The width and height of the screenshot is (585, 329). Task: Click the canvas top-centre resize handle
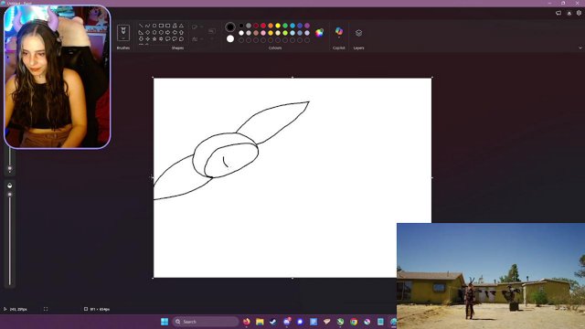pyautogui.click(x=292, y=78)
